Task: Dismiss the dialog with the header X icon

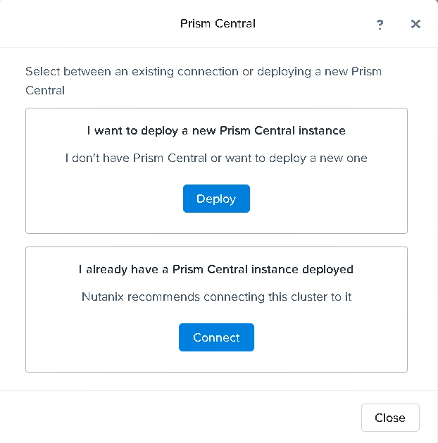Action: pos(415,24)
